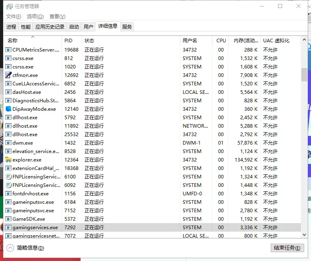Click the FNPLicensingService icon with PID 6100
The width and height of the screenshot is (311, 261).
(x=8, y=176)
